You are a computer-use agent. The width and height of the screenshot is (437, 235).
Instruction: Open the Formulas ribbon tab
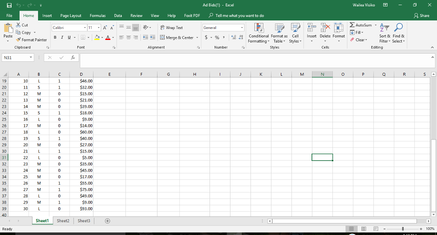(x=98, y=15)
